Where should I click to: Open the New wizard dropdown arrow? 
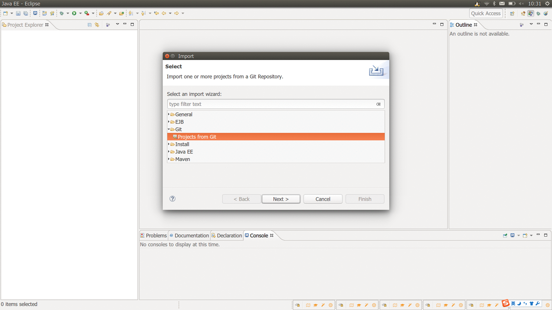pyautogui.click(x=12, y=13)
